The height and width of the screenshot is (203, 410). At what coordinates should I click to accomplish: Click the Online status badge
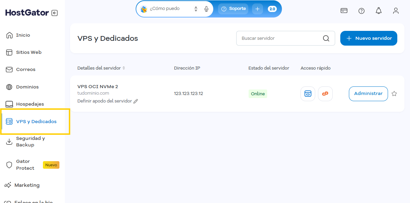pos(258,94)
